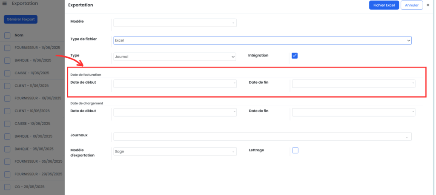Click the Fichier Excel button
Viewport: 436px width, 195px height.
tap(384, 5)
